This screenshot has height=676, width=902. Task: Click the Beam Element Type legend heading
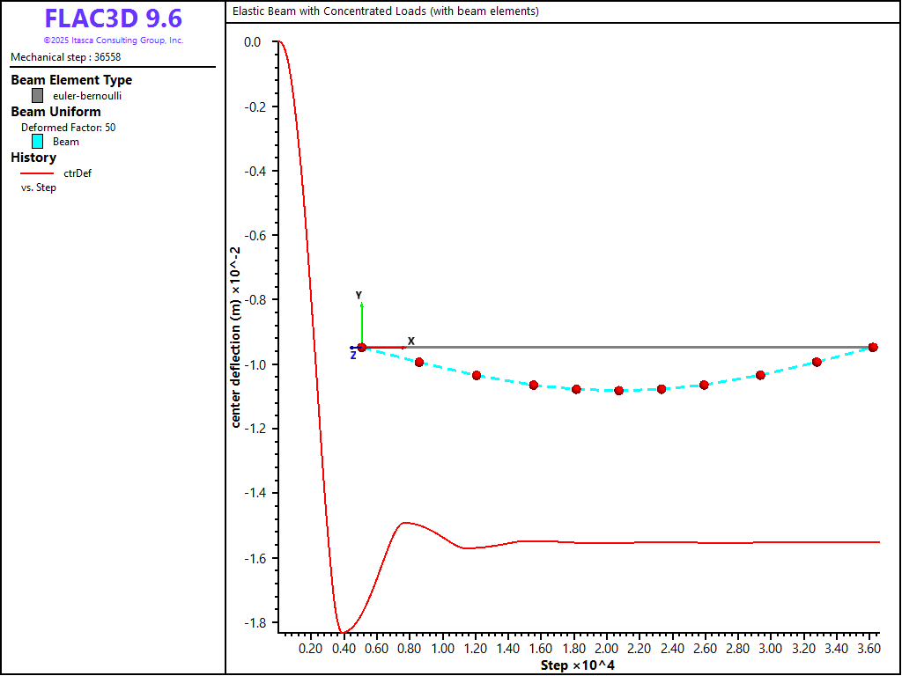pos(71,80)
